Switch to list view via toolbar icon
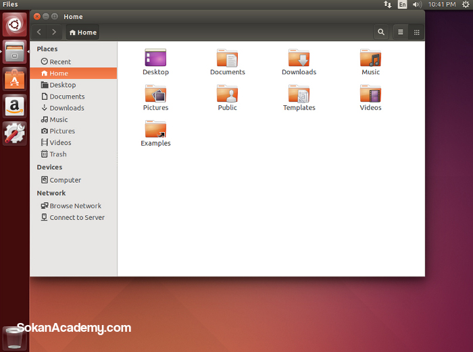This screenshot has height=352, width=473. click(x=401, y=32)
